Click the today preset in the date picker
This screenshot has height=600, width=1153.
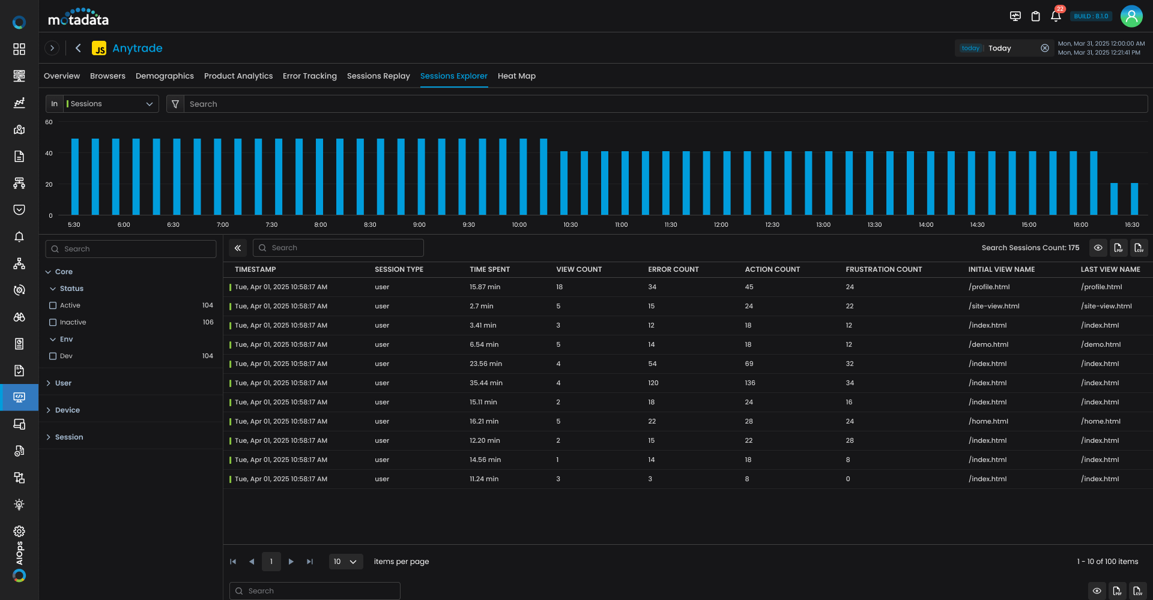[x=970, y=48]
